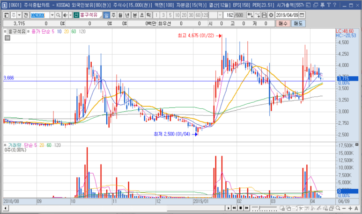Stop the chart replay
The image size is (362, 214).
pos(241,208)
